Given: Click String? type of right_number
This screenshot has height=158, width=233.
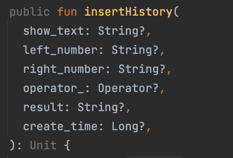Looking at the screenshot, I should click(x=142, y=69).
